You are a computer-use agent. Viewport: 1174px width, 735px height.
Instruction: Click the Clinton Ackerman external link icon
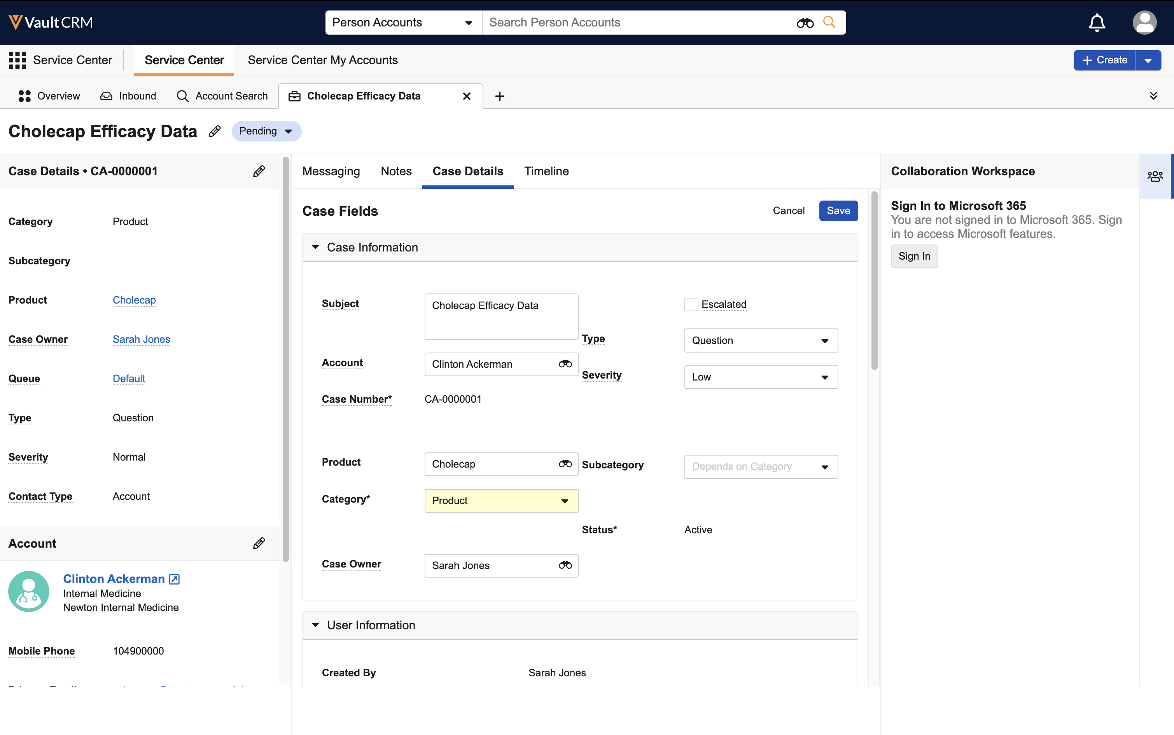(175, 579)
